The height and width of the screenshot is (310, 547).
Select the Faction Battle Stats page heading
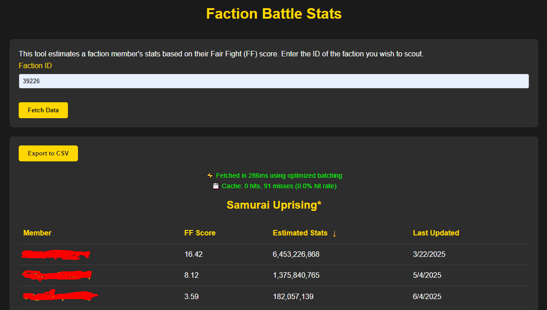click(x=273, y=14)
